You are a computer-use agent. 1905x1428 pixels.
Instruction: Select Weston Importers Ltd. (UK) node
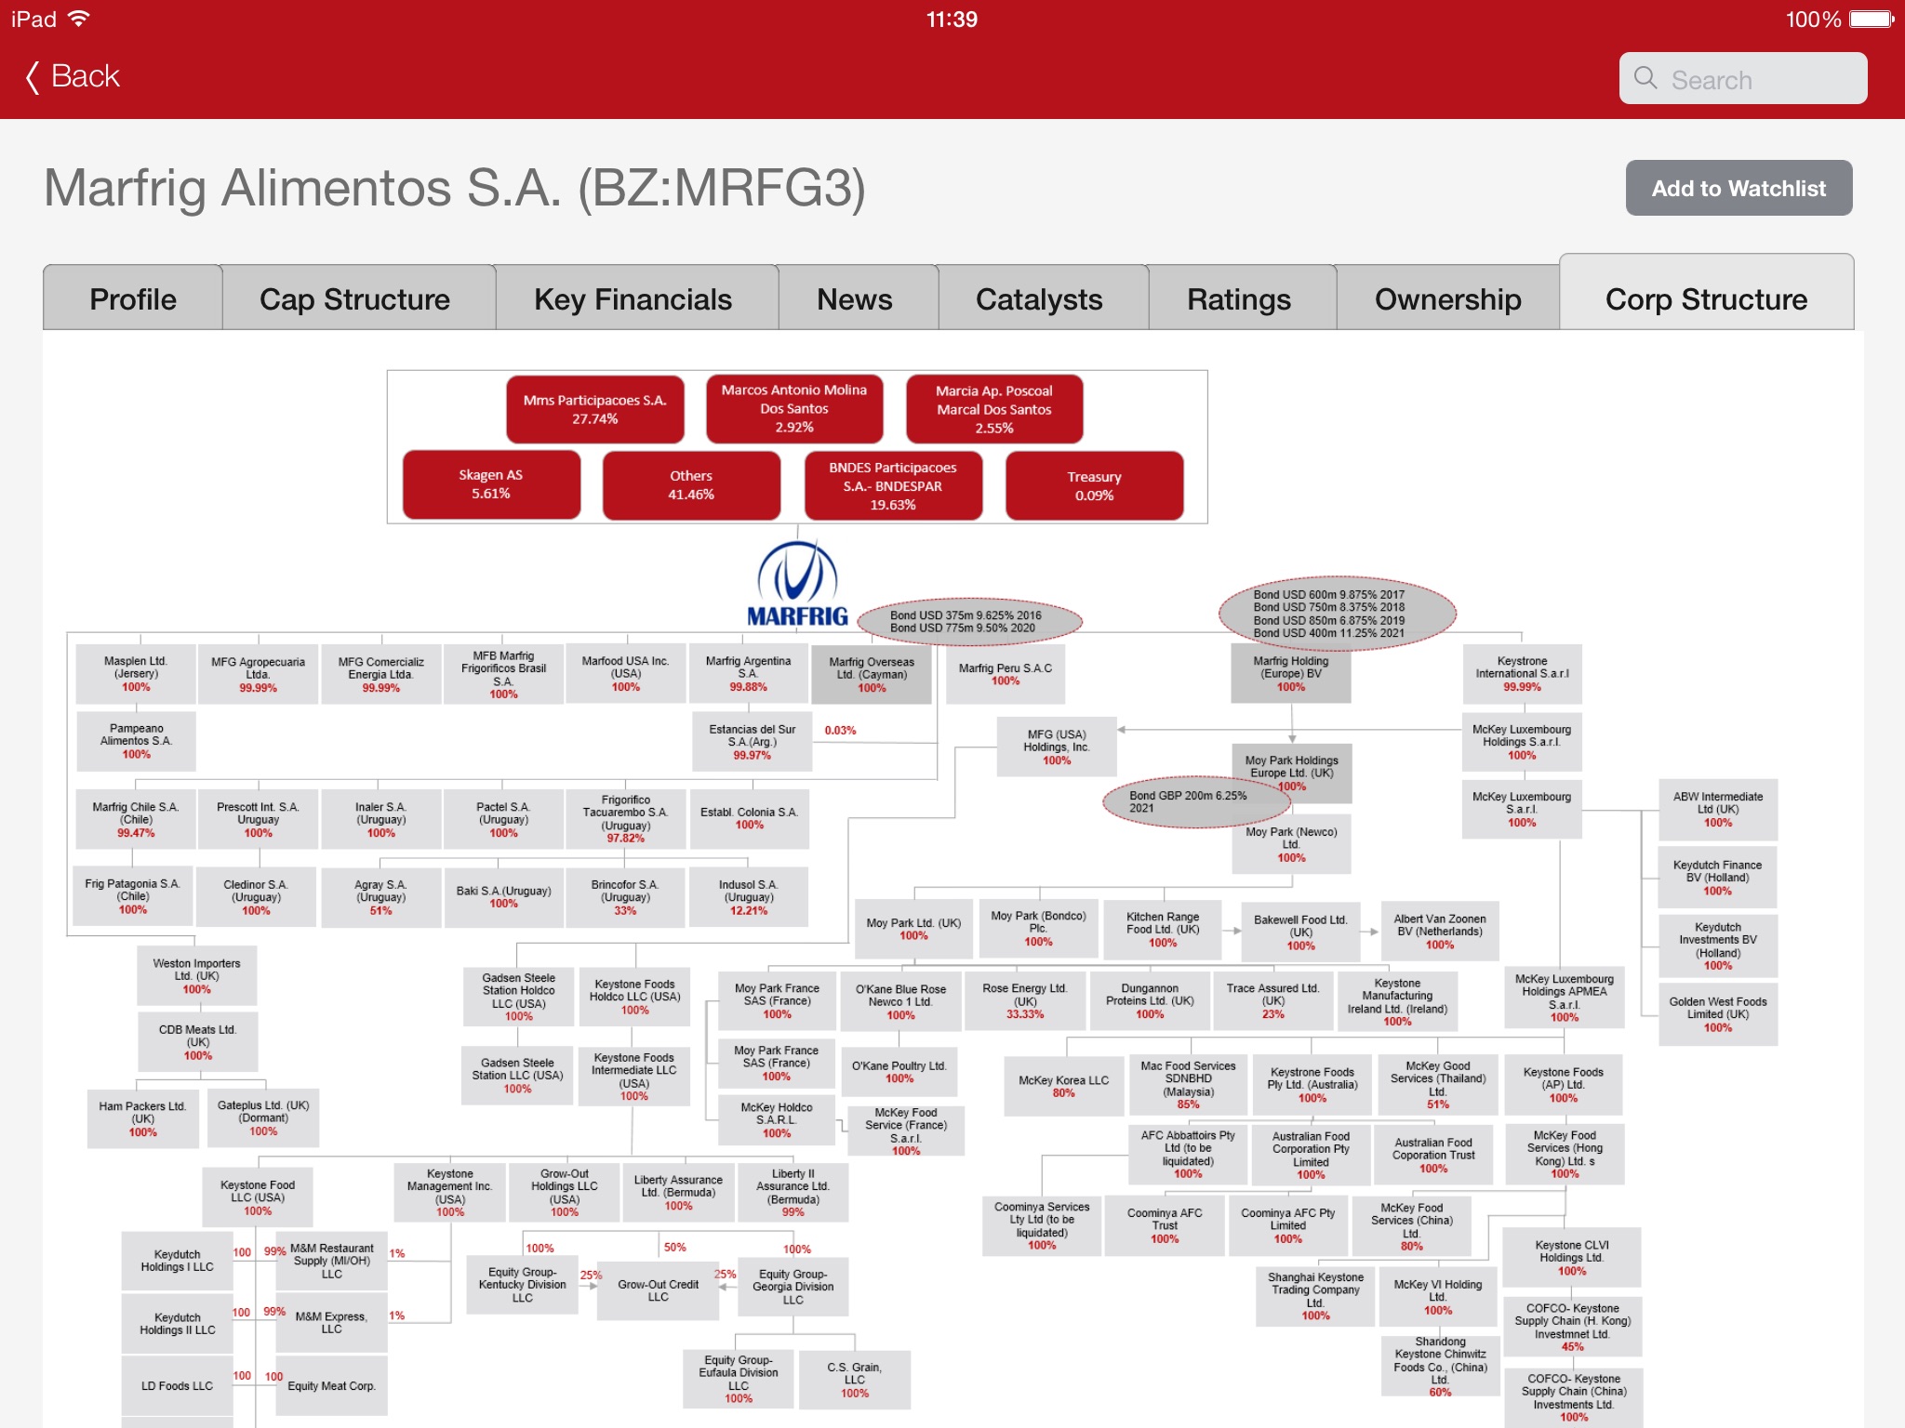196,975
